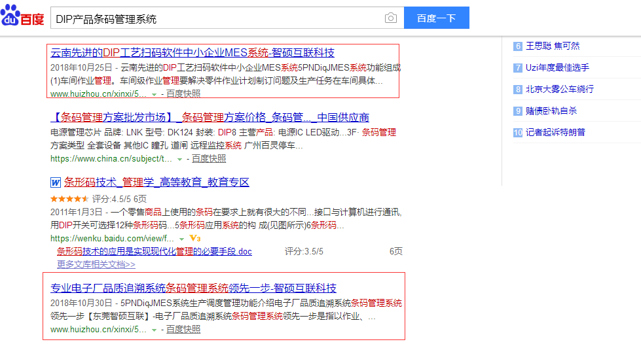Click the star rating under 条形码技术 result
Screen dimensions: 641x346
click(x=69, y=198)
